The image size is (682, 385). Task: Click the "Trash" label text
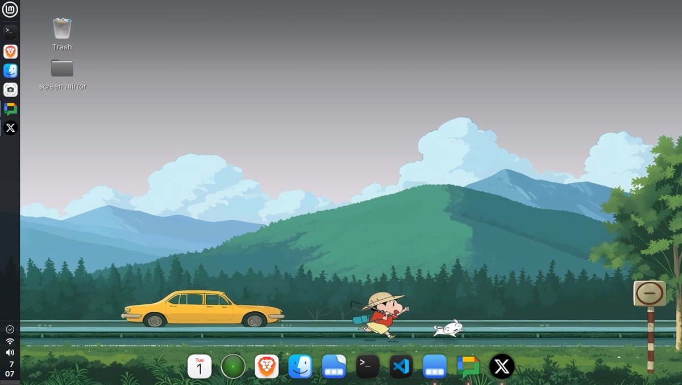click(62, 47)
